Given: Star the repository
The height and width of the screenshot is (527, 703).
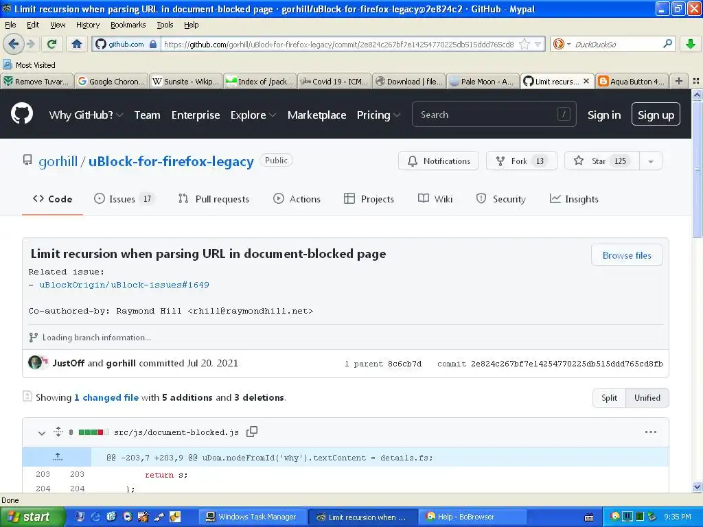Looking at the screenshot, I should point(601,161).
